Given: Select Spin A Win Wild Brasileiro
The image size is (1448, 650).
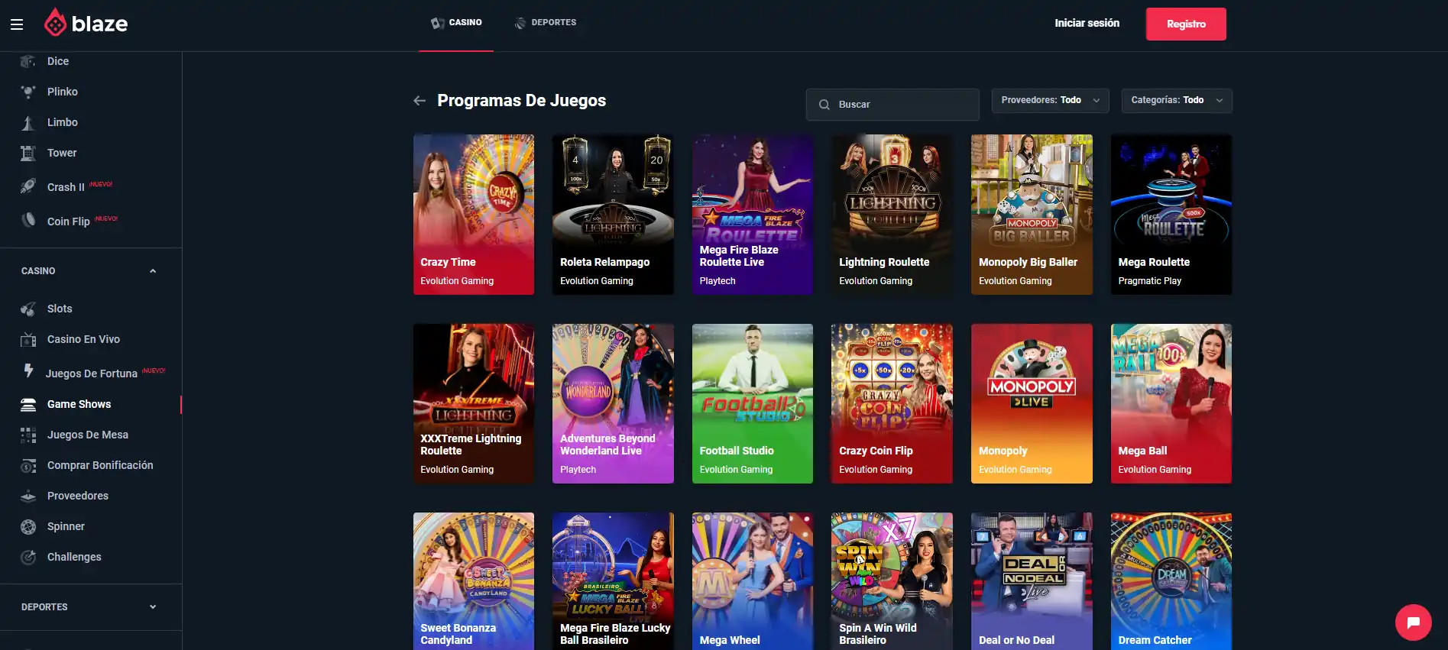Looking at the screenshot, I should coord(892,581).
